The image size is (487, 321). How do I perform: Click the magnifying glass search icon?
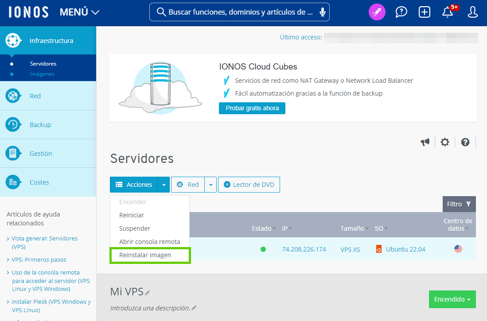point(161,12)
